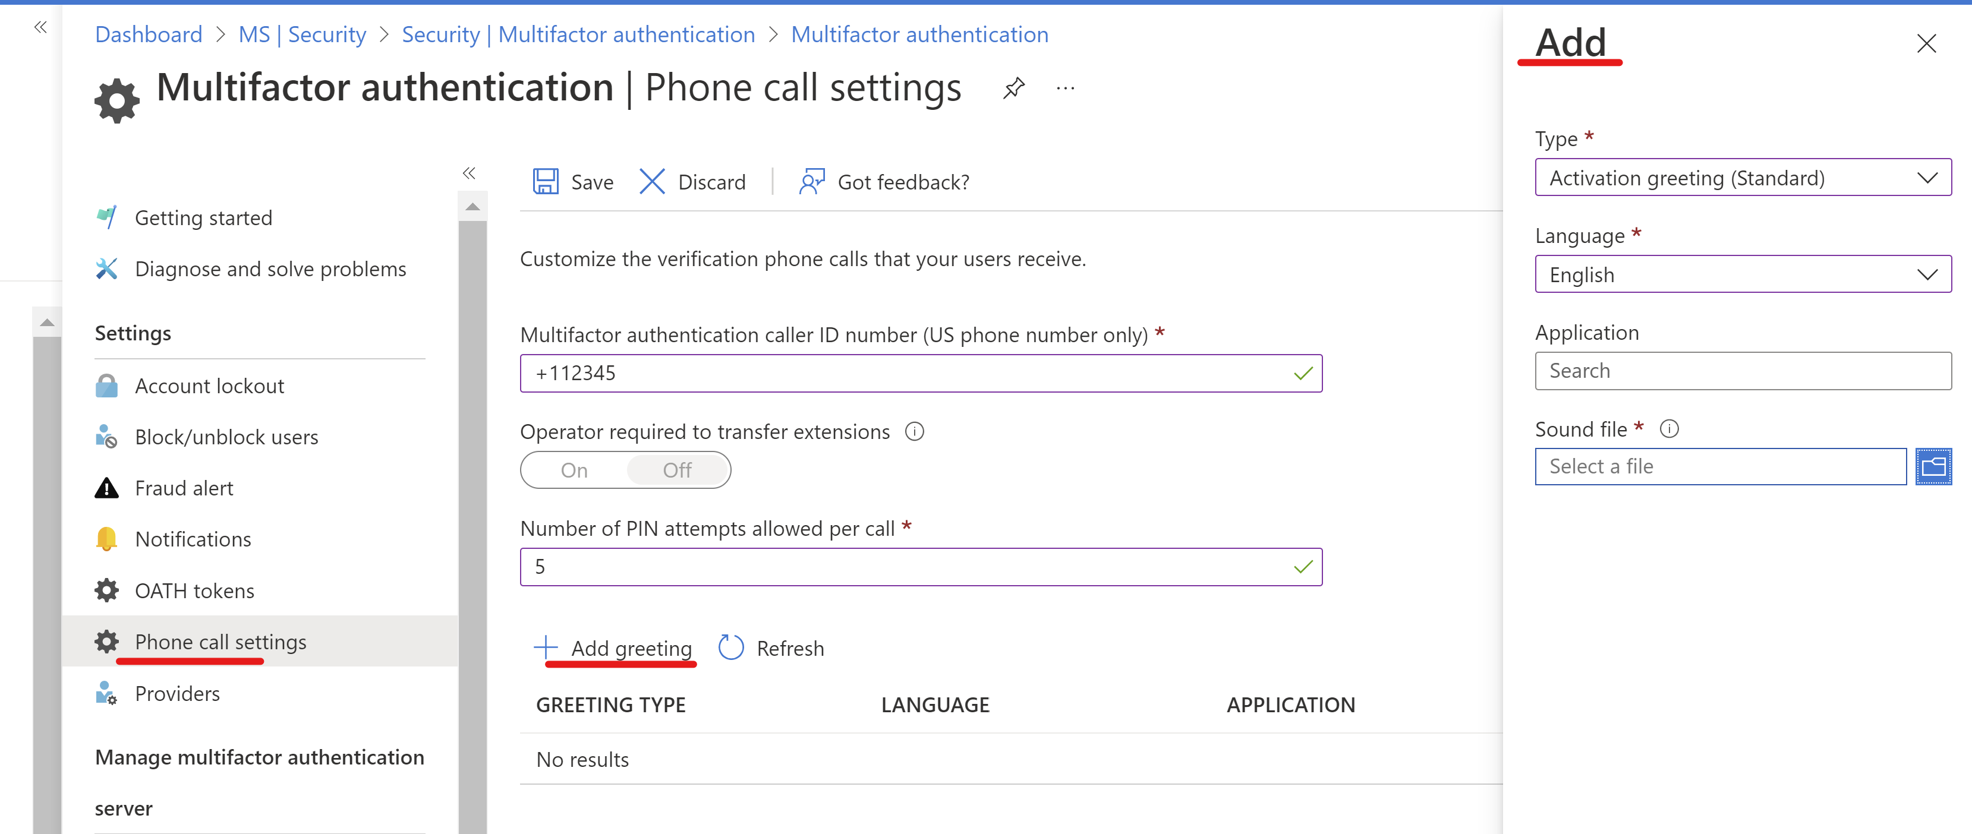1972x834 pixels.
Task: Open Block/unblock users section
Action: (226, 436)
